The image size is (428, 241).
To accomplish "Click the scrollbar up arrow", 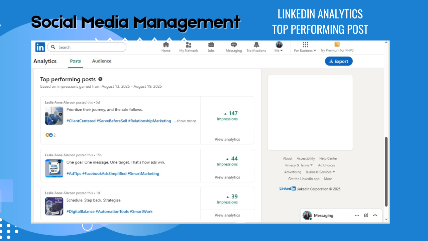I will (387, 43).
